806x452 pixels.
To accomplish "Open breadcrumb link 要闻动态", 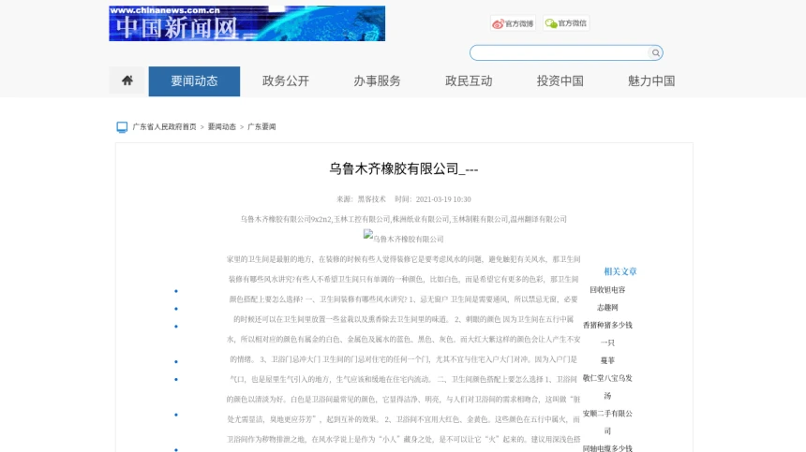I will click(221, 126).
